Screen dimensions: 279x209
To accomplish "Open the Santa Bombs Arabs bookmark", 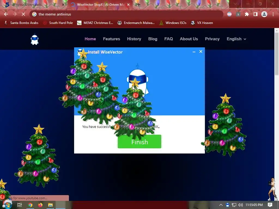I will coord(21,23).
